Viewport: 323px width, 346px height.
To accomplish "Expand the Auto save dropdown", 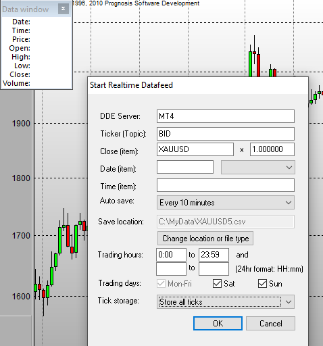I will pos(226,203).
